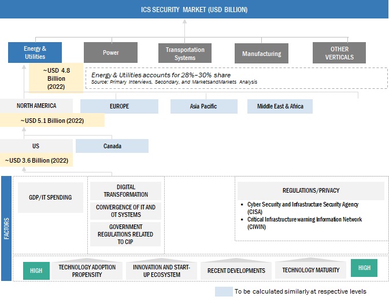Choose the Manufacturing vertical box
The image size is (389, 300).
pyautogui.click(x=261, y=53)
